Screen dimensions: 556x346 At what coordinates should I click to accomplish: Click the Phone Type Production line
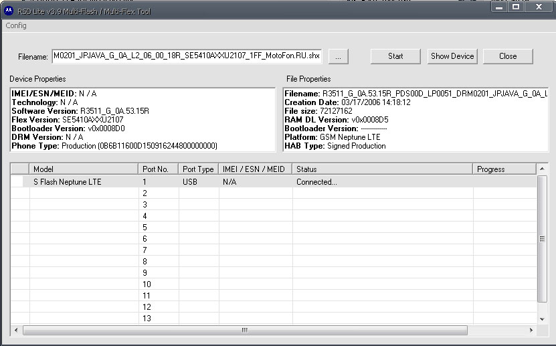(x=114, y=146)
